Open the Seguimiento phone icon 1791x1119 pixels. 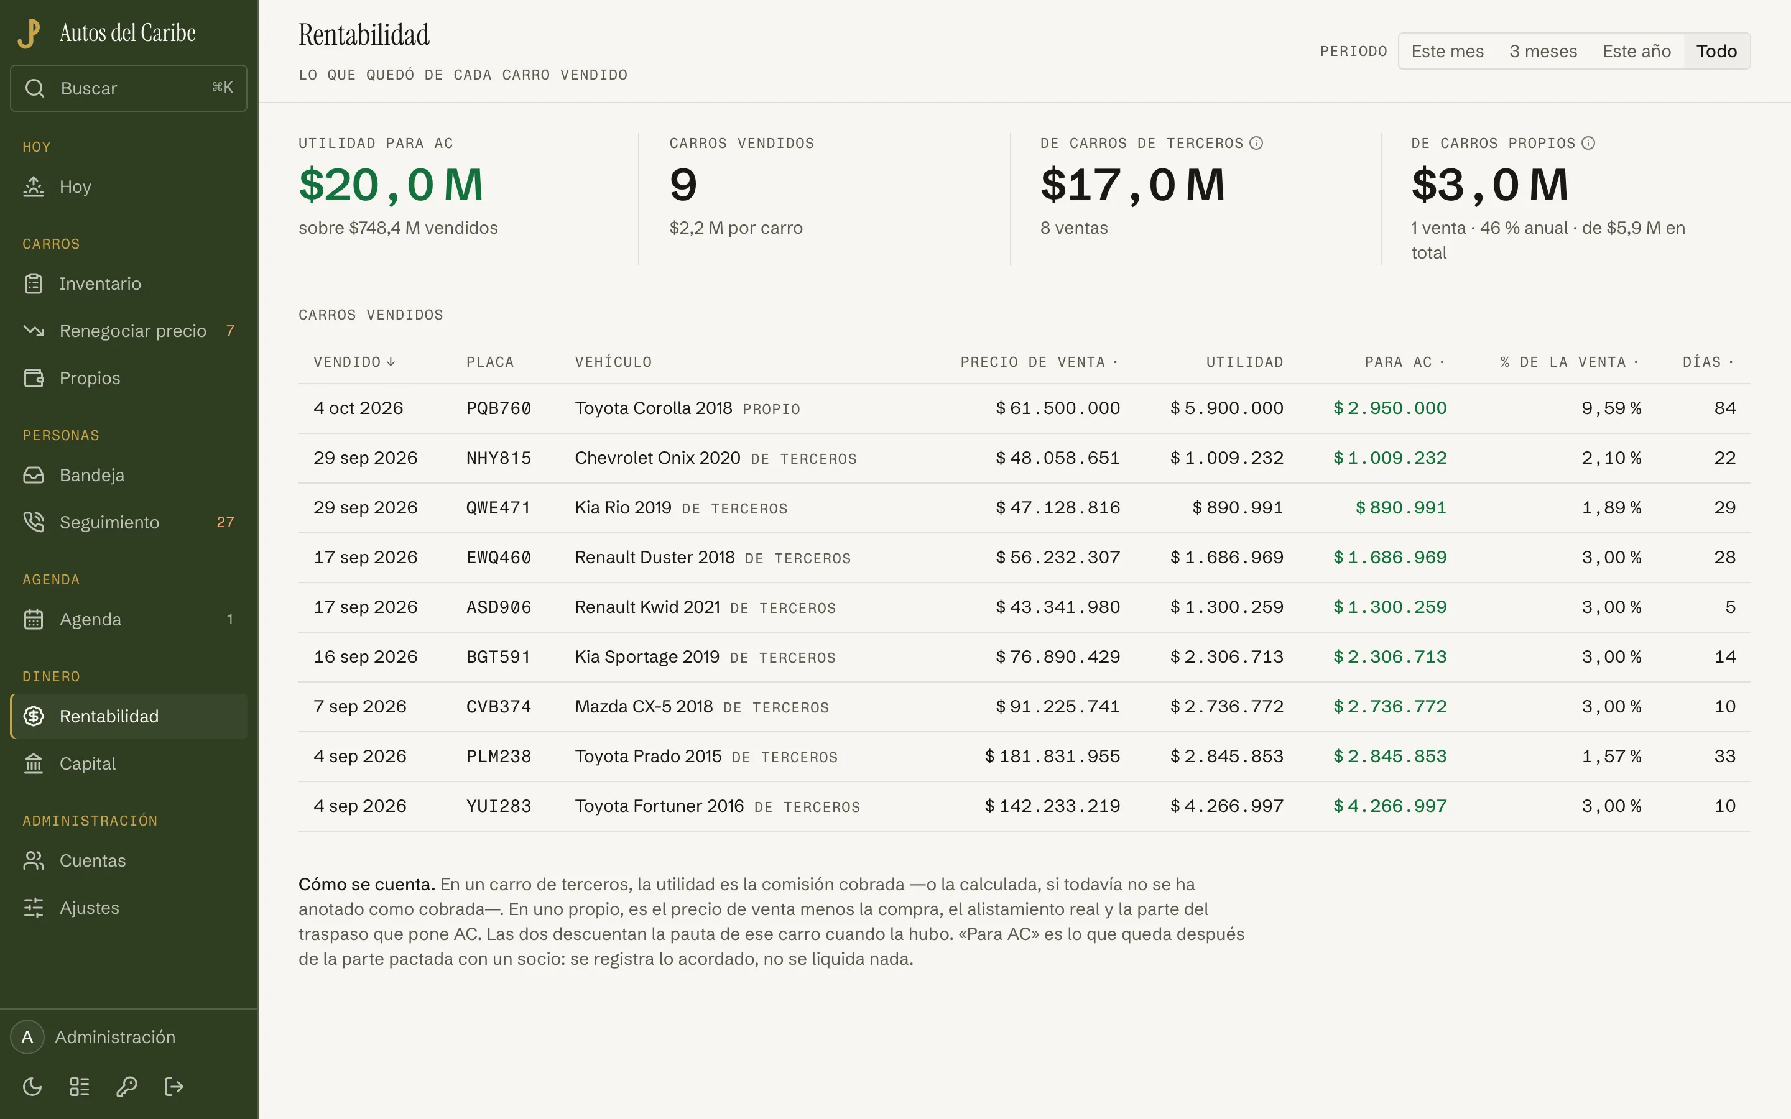coord(34,522)
